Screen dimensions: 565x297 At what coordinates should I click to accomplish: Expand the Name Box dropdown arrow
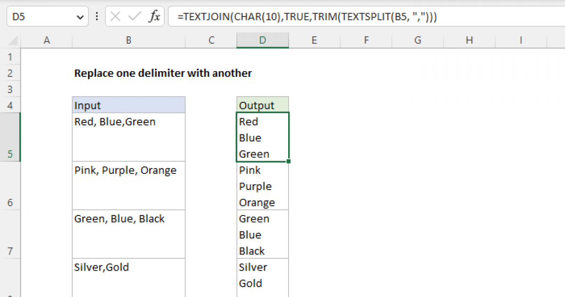(79, 17)
